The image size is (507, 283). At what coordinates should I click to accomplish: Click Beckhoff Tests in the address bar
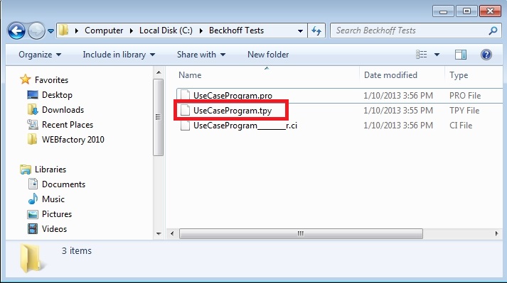(236, 30)
